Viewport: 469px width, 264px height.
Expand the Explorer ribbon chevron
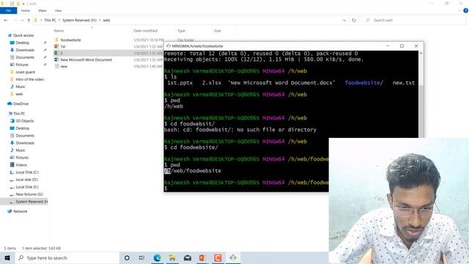459,10
